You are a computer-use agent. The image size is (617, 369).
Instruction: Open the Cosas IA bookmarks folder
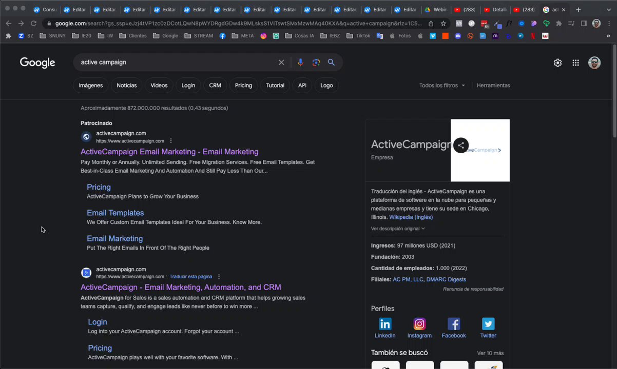(x=300, y=36)
